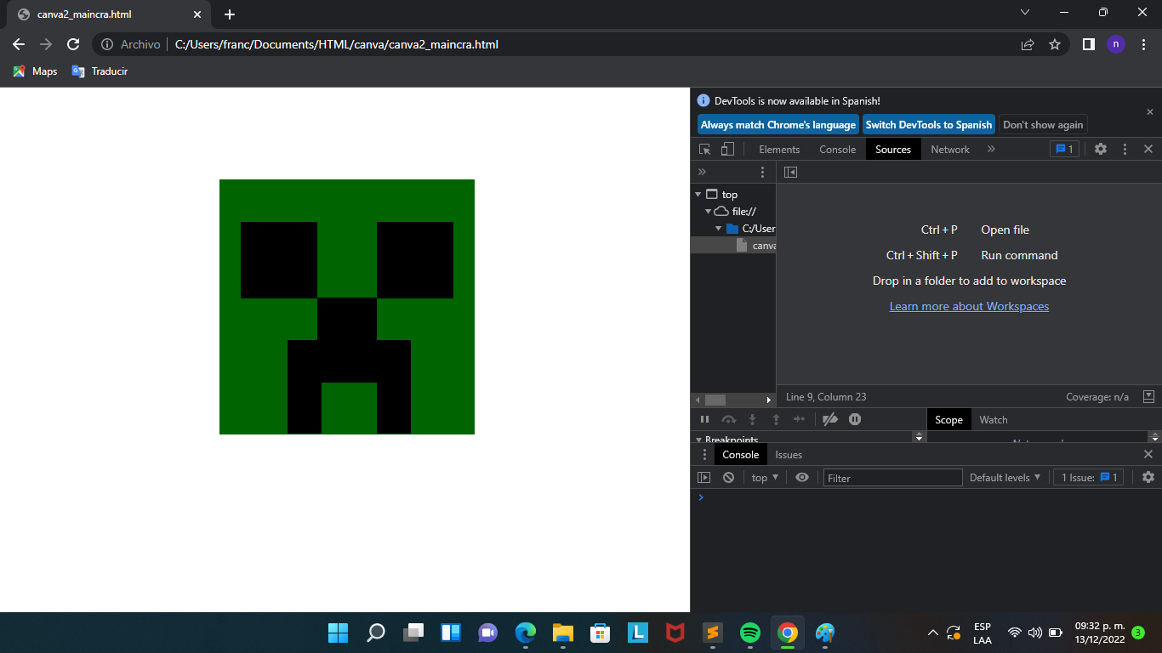The width and height of the screenshot is (1162, 653).
Task: Open the Sources navigator three-dot menu
Action: click(762, 172)
